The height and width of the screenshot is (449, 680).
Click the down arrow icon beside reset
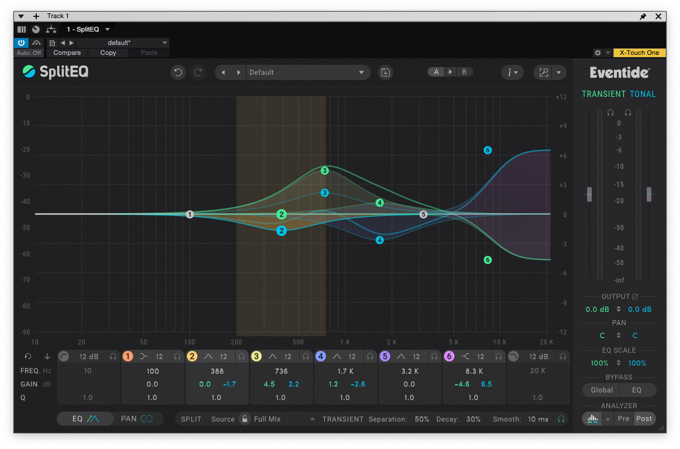click(47, 356)
